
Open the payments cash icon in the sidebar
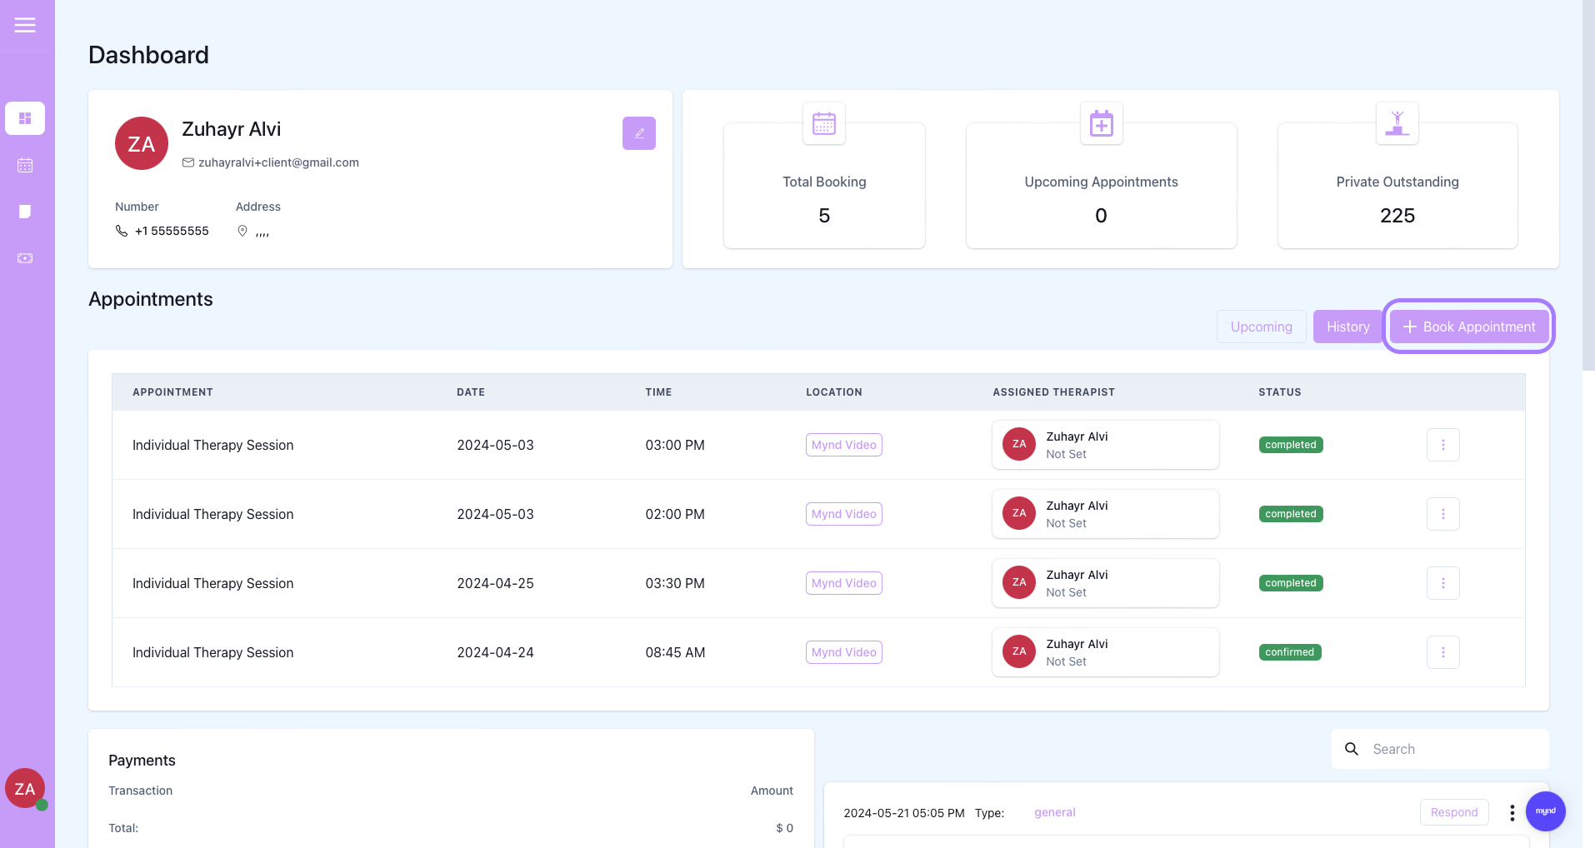[x=25, y=258]
